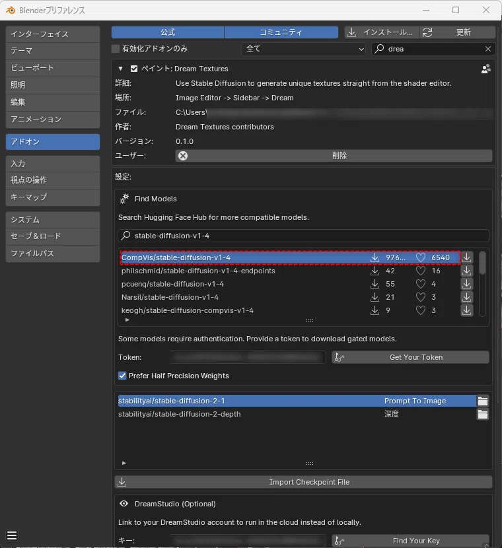The height and width of the screenshot is (548, 502).
Task: Open the セーブ＆ロード preferences section
Action: point(53,236)
